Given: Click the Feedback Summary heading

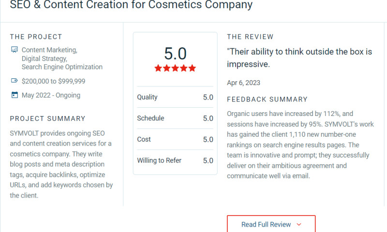Looking at the screenshot, I should point(267,100).
